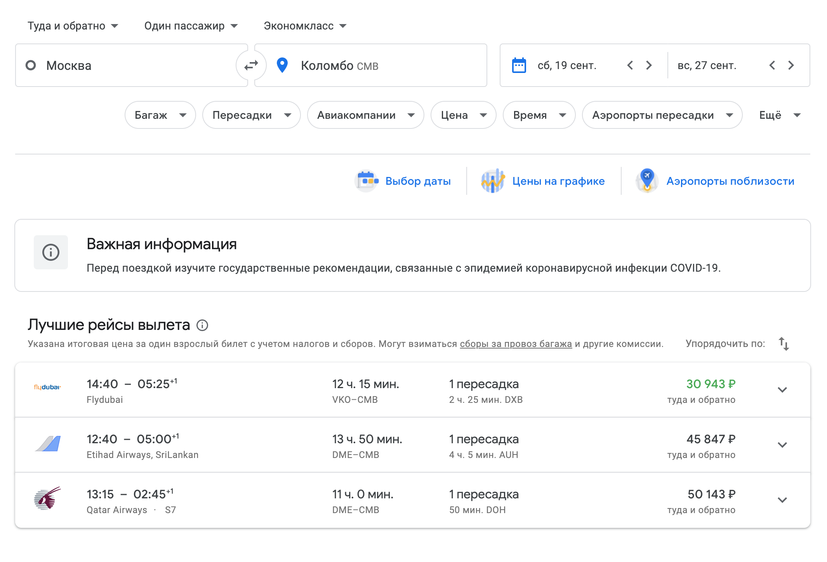827x562 pixels.
Task: Open the Ещё filters menu
Action: pos(780,115)
